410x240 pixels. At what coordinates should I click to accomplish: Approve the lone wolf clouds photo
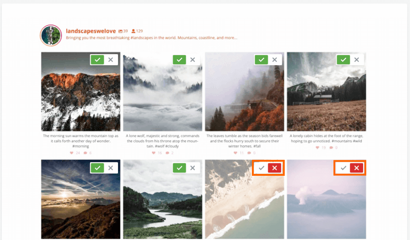179,60
